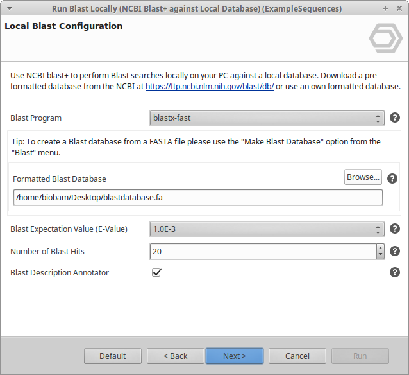Decrease Number of Blast Hits with down arrow
409x375 pixels.
click(x=380, y=255)
